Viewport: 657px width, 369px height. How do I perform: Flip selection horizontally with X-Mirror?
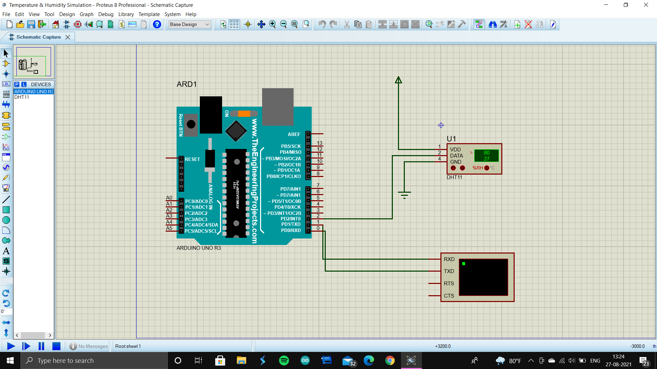tap(6, 323)
